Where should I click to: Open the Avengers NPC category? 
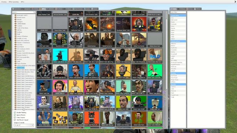coord(20,21)
